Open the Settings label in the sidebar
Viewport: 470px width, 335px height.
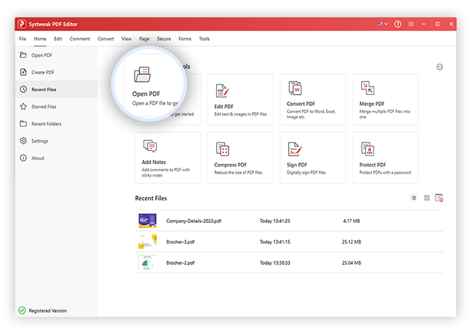40,141
